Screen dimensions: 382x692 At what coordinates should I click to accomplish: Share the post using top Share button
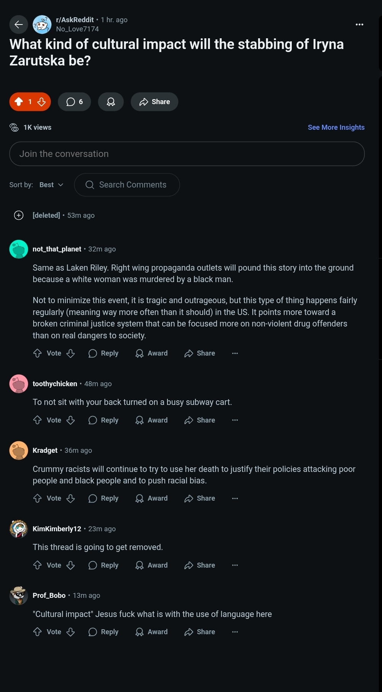(154, 102)
